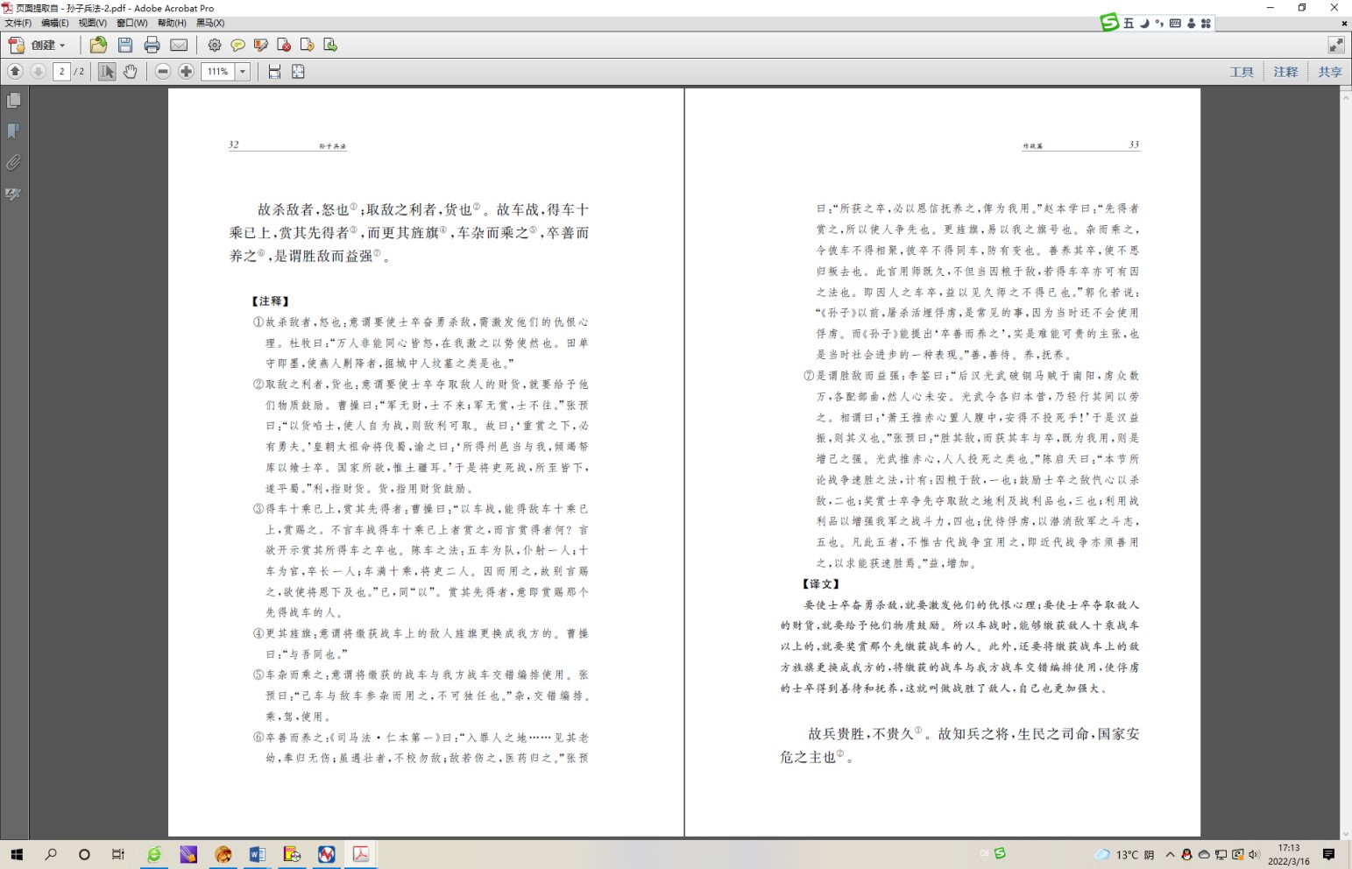
Task: Click the Sogou input S logo
Action: pos(1109,23)
